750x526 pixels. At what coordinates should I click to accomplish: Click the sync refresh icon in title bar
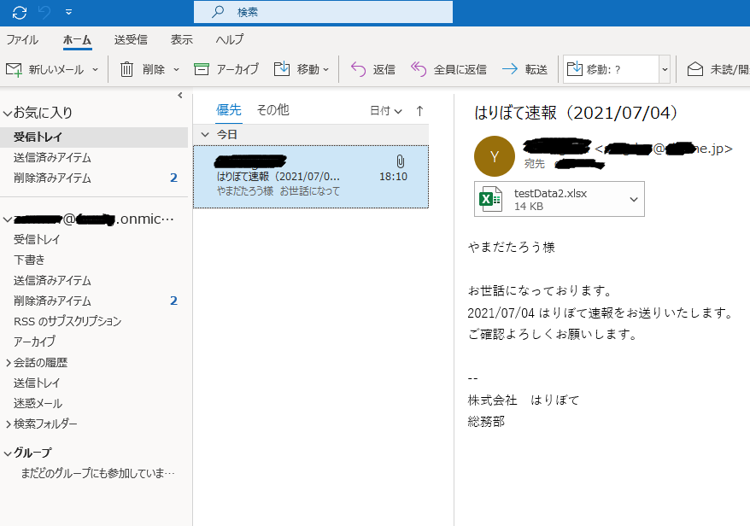(19, 12)
